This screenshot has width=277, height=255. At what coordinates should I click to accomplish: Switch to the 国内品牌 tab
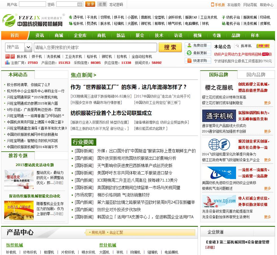(x=256, y=75)
